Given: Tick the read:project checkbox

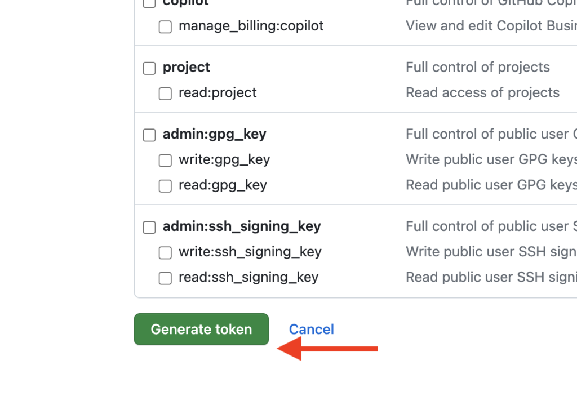Looking at the screenshot, I should click(165, 94).
